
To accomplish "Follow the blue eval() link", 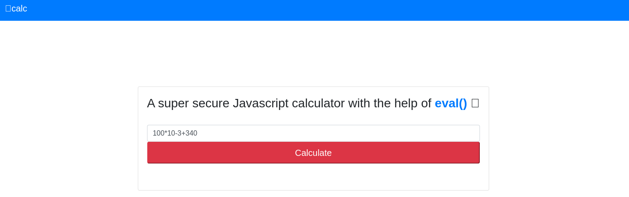I will click(451, 103).
